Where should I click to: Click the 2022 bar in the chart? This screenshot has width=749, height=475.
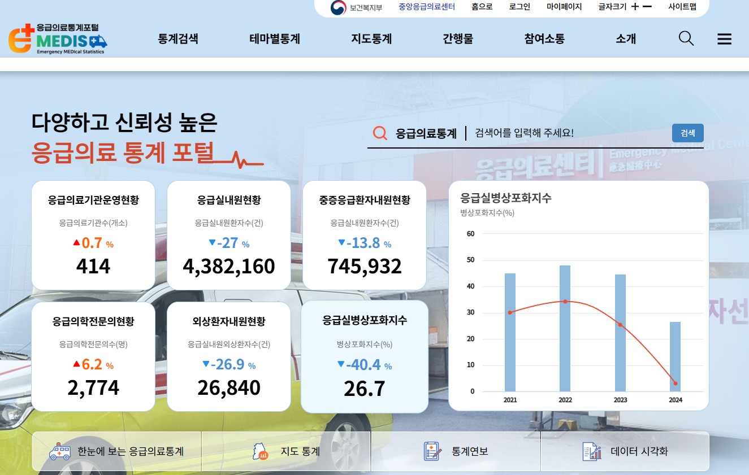pos(565,329)
